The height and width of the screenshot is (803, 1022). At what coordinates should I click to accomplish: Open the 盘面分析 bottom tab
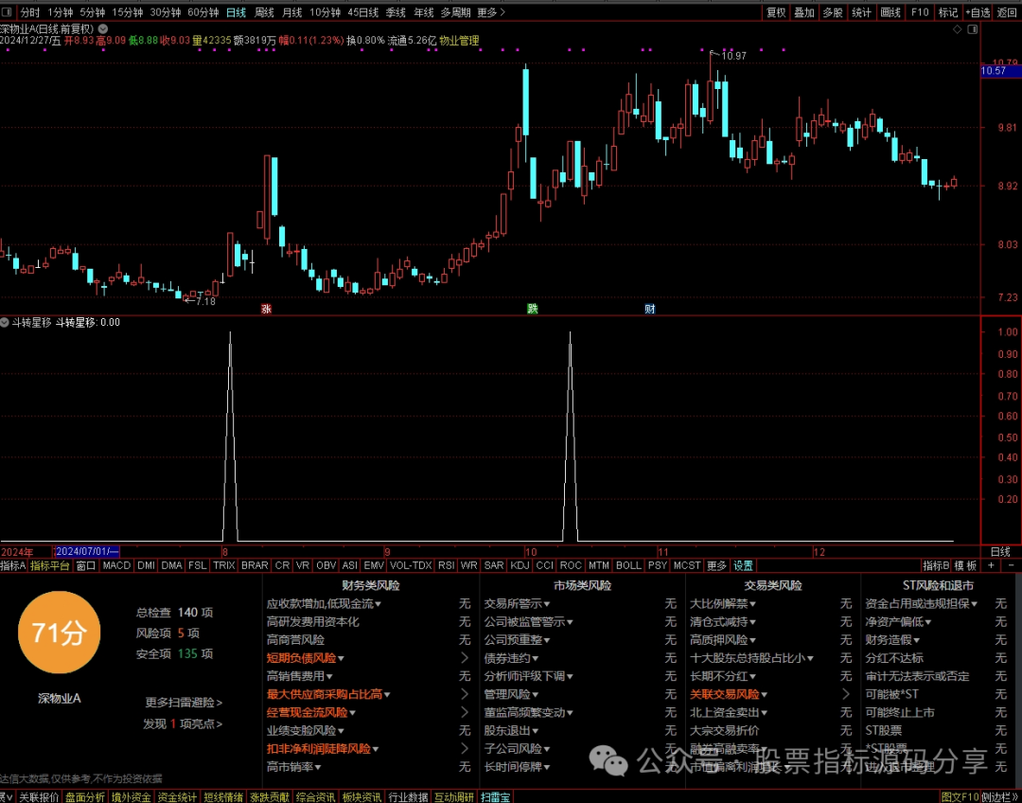click(x=85, y=797)
